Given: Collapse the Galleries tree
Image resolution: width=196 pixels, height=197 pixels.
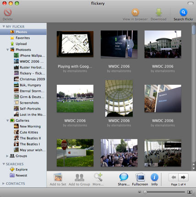Looking at the screenshot, I should (x=7, y=120).
